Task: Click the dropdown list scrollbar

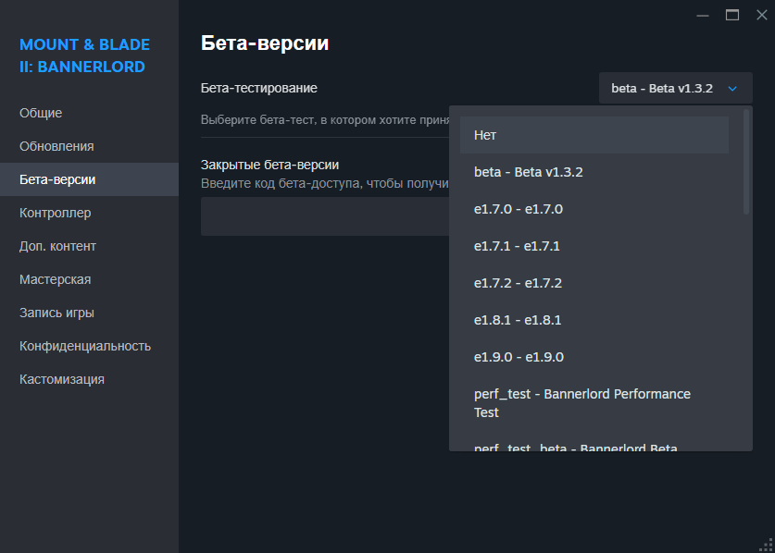Action: pos(746,162)
